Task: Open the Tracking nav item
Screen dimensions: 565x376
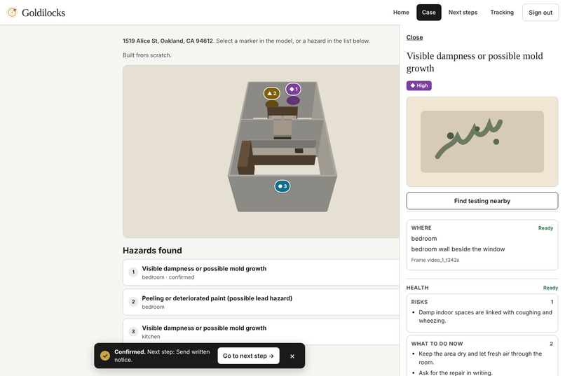Action: click(x=502, y=12)
